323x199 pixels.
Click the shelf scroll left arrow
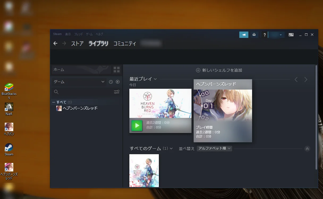click(x=296, y=79)
